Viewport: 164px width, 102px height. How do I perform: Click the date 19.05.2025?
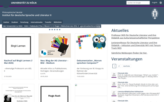click(x=80, y=76)
